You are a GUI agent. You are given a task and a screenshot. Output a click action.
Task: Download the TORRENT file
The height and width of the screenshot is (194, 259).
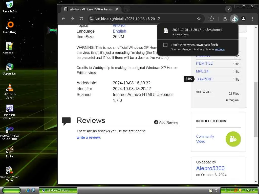pyautogui.click(x=204, y=79)
